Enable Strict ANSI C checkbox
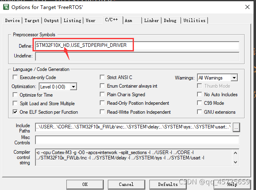This screenshot has width=256, height=190. pyautogui.click(x=102, y=77)
